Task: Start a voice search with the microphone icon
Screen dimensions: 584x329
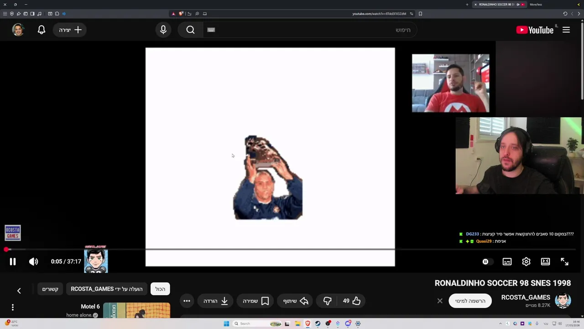Action: [x=163, y=30]
